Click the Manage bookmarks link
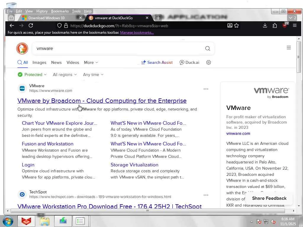Viewport: 303px width, 227px height. point(137,33)
